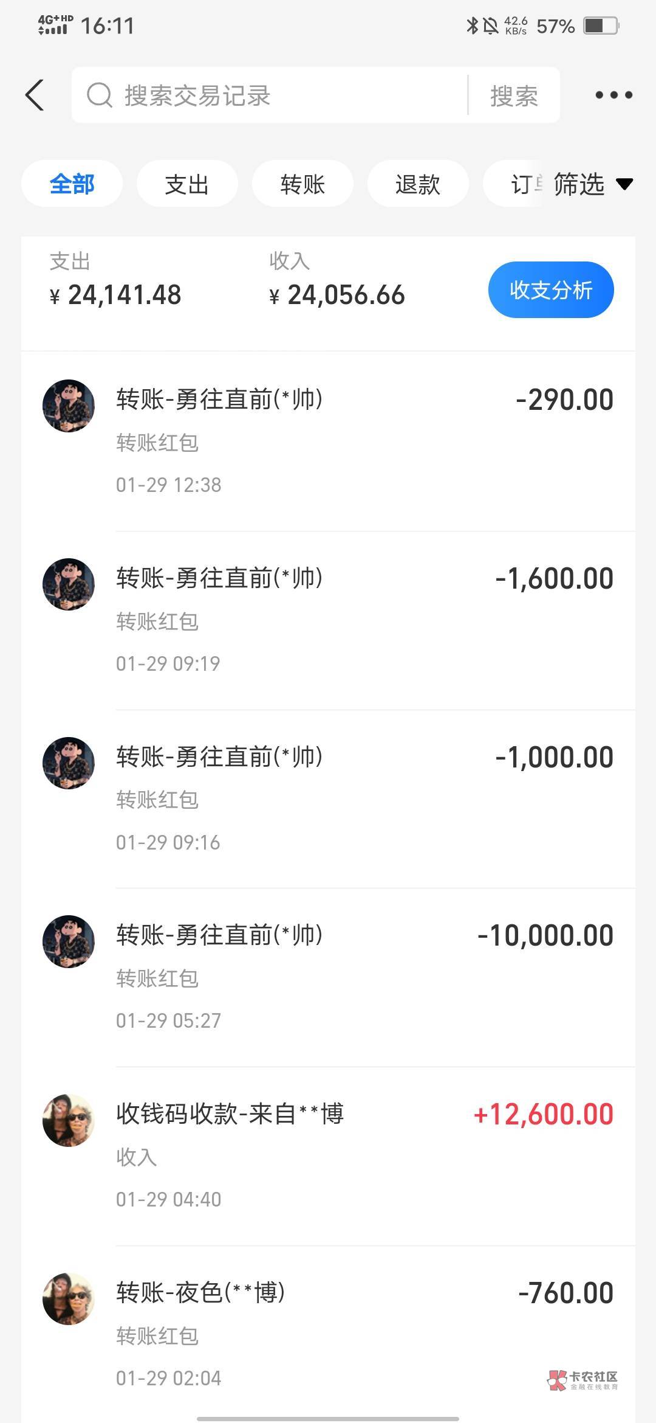This screenshot has width=656, height=1423.
Task: Switch to the 退款 tab
Action: tap(418, 184)
